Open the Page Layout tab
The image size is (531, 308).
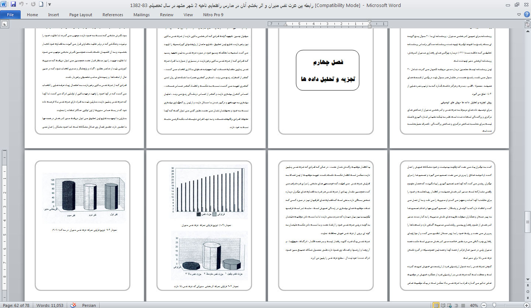(x=81, y=15)
